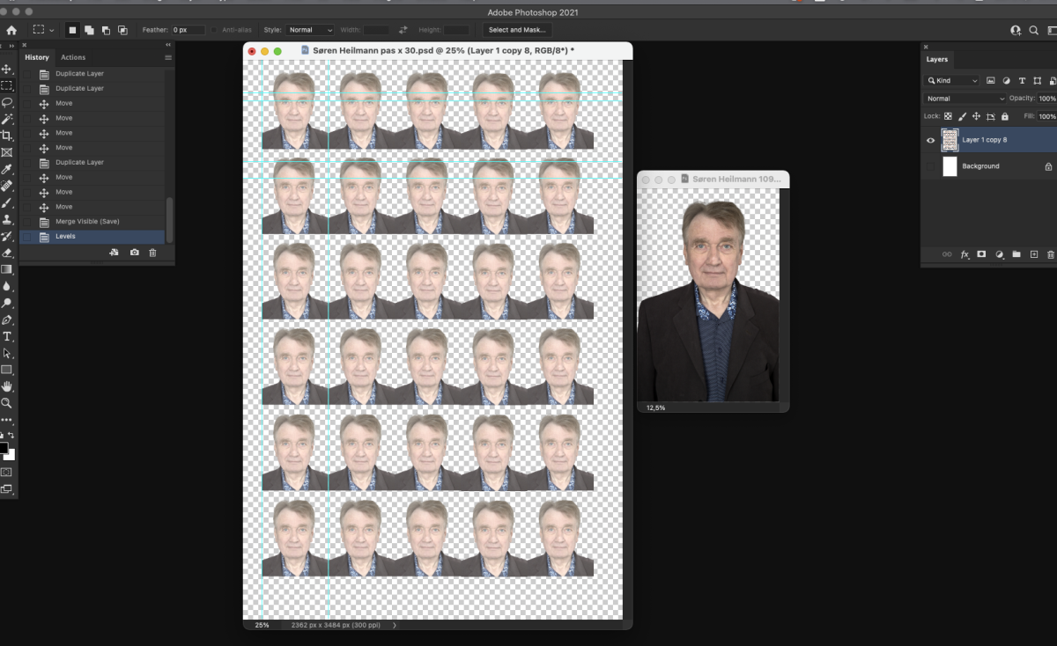Image resolution: width=1057 pixels, height=646 pixels.
Task: Expand the layer filter Kind dropdown
Action: (x=951, y=80)
